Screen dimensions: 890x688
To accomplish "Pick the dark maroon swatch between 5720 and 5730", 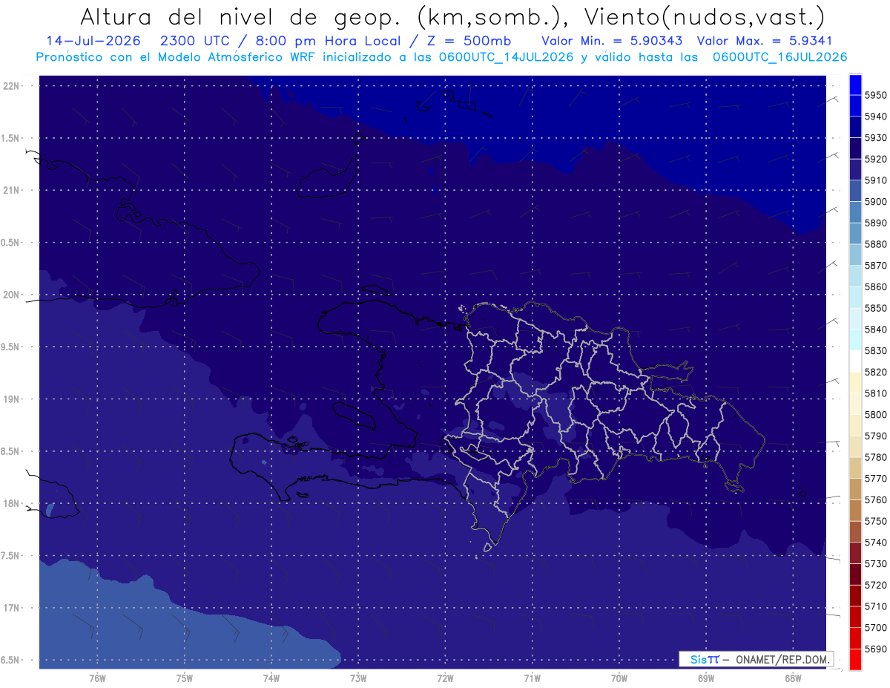I will pyautogui.click(x=855, y=574).
